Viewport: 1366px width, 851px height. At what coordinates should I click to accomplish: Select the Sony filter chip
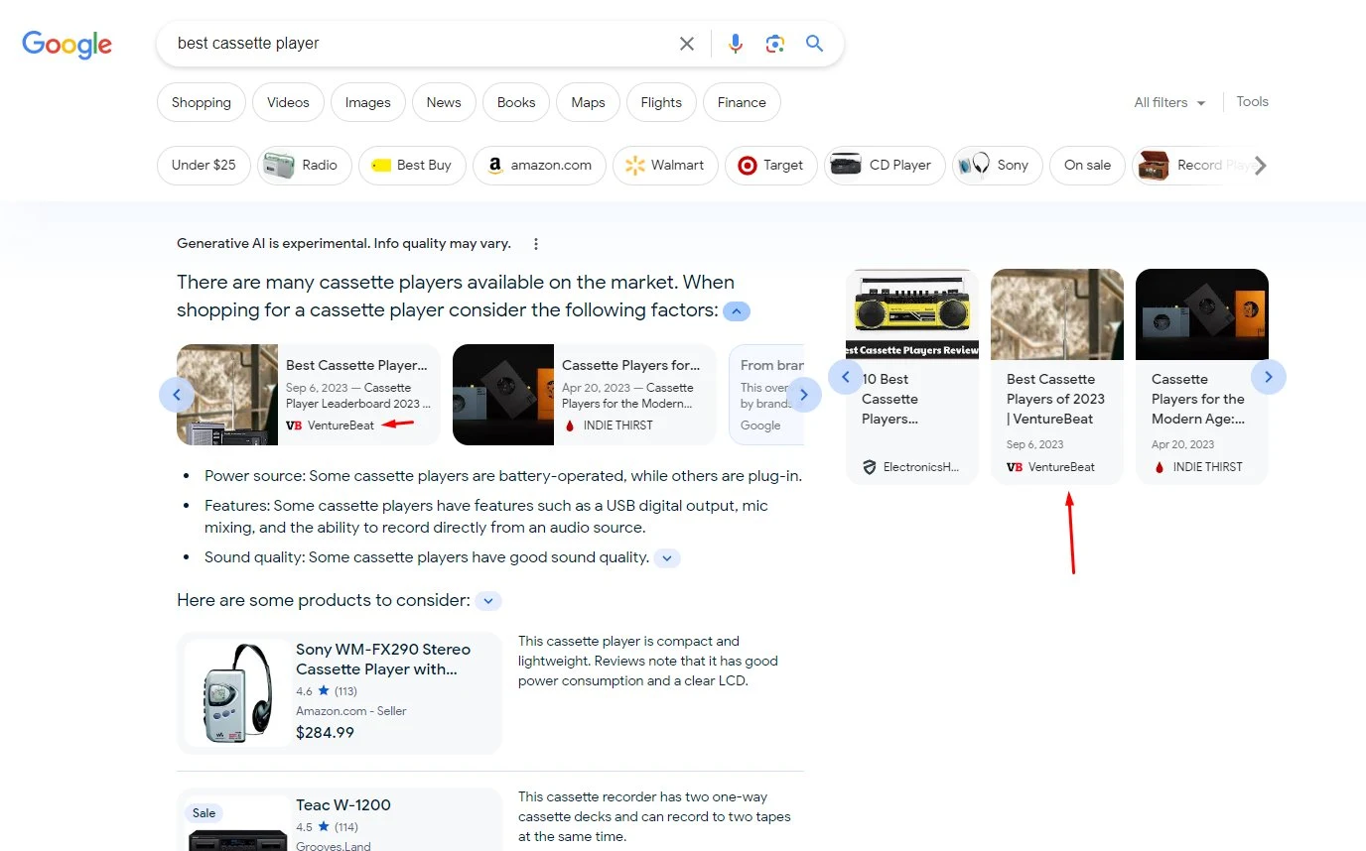point(998,165)
